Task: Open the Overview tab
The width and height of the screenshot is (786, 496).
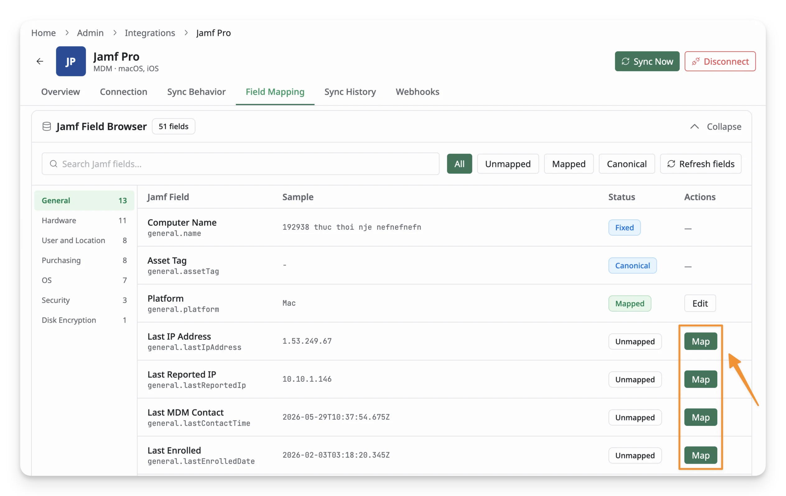Action: click(x=60, y=92)
